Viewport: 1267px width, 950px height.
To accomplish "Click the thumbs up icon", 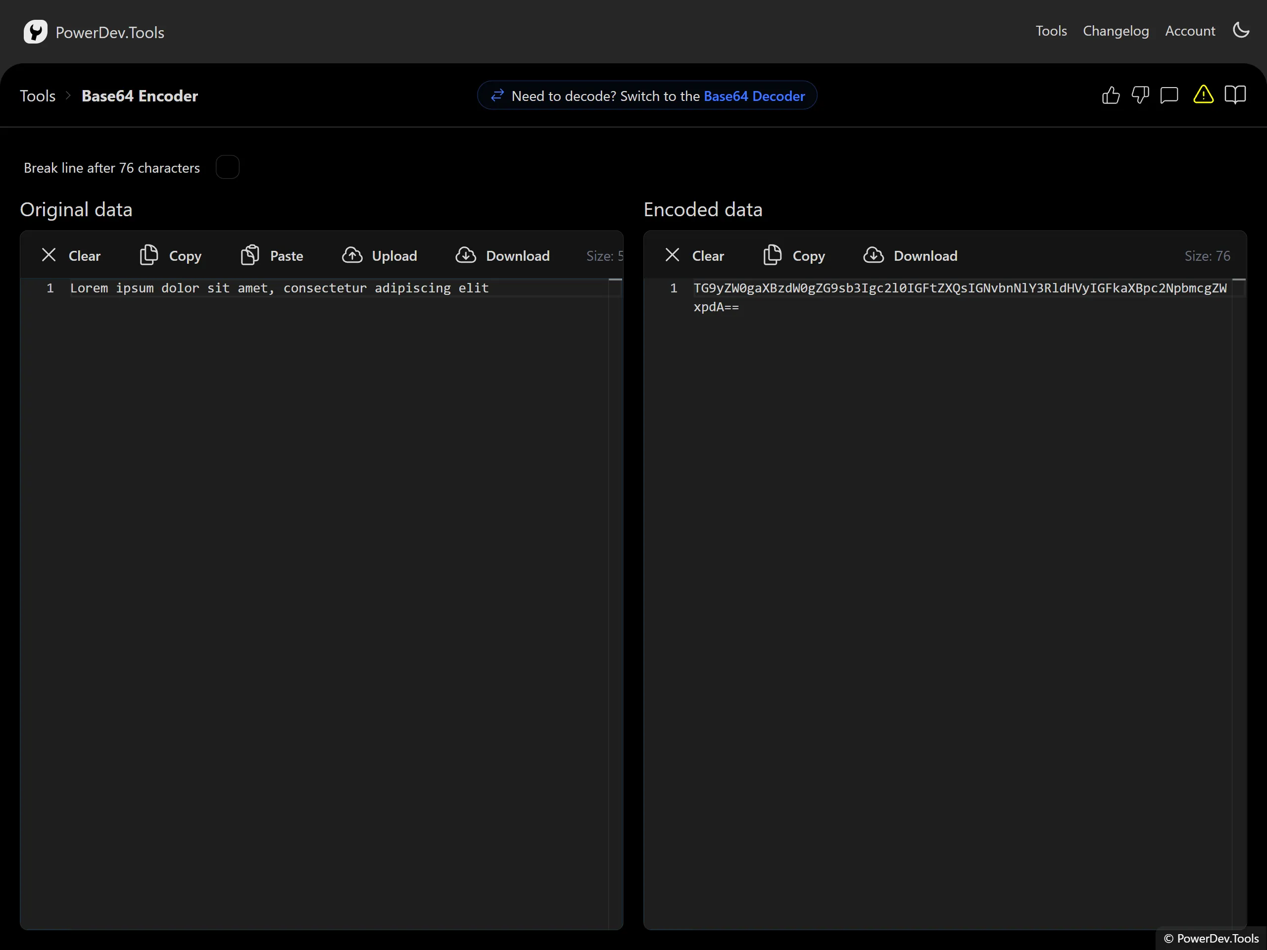I will pyautogui.click(x=1111, y=95).
